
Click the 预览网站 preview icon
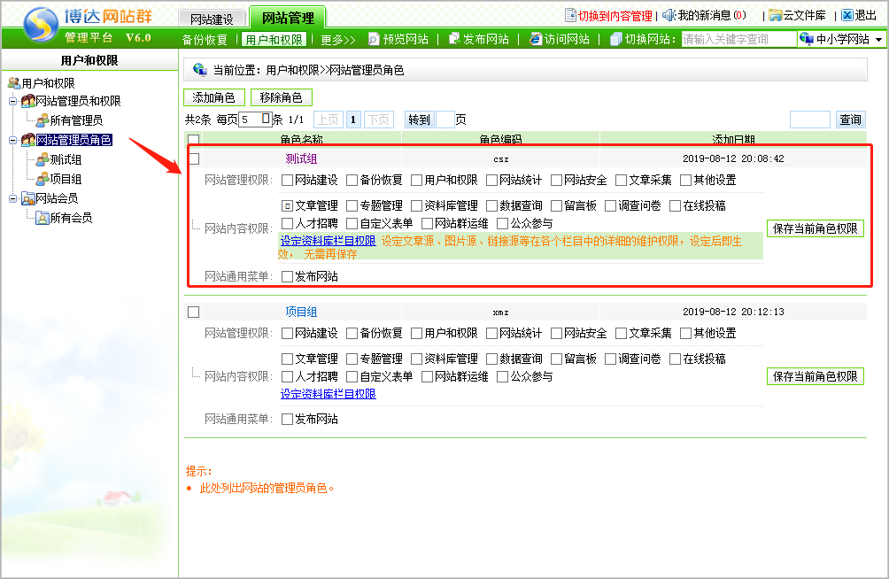[x=374, y=39]
